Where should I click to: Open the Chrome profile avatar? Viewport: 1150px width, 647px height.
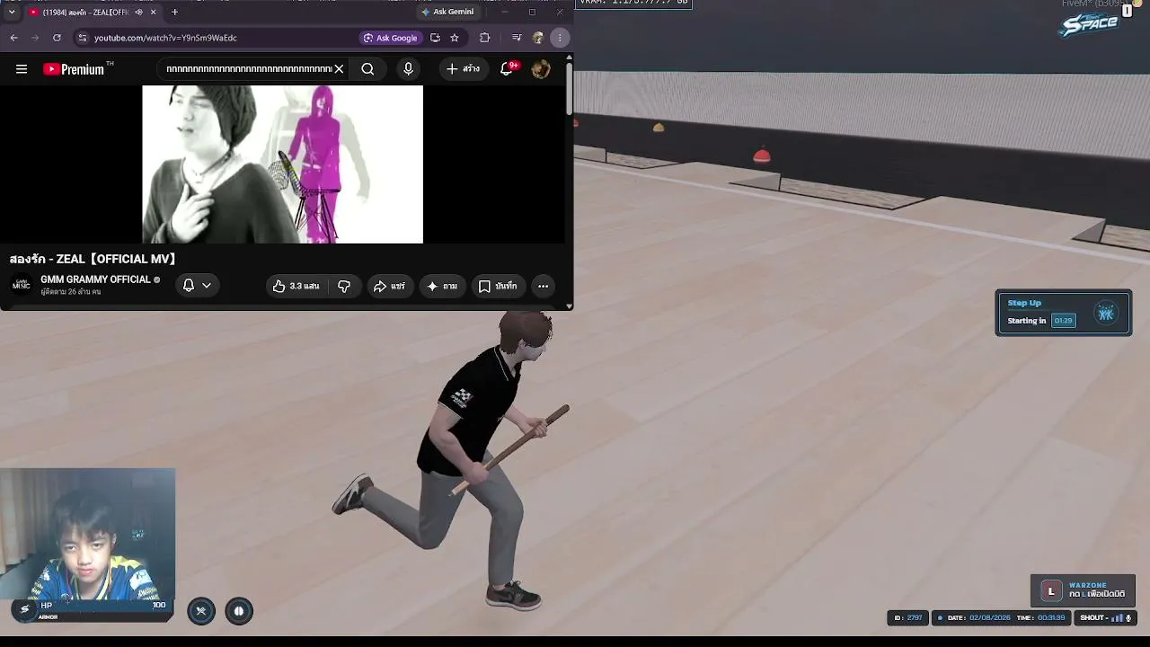tap(538, 38)
